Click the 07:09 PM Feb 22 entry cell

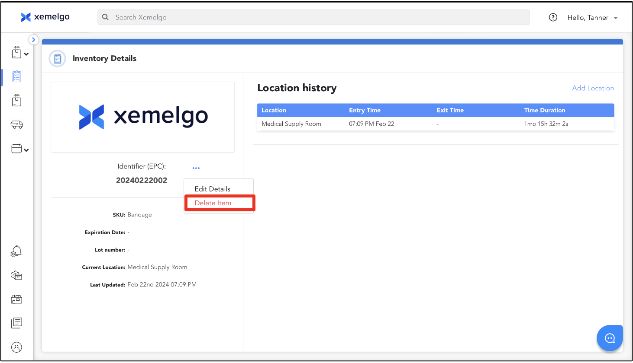tap(371, 124)
